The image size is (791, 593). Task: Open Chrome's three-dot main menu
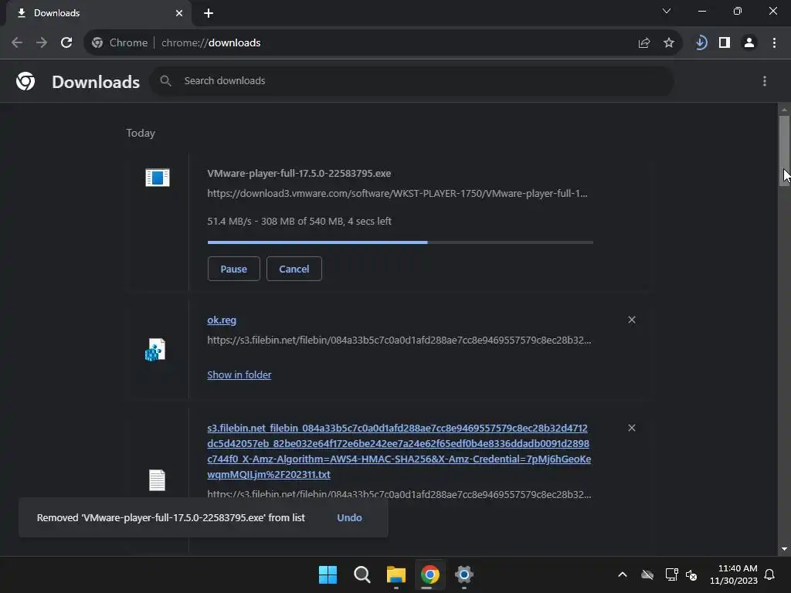[774, 43]
